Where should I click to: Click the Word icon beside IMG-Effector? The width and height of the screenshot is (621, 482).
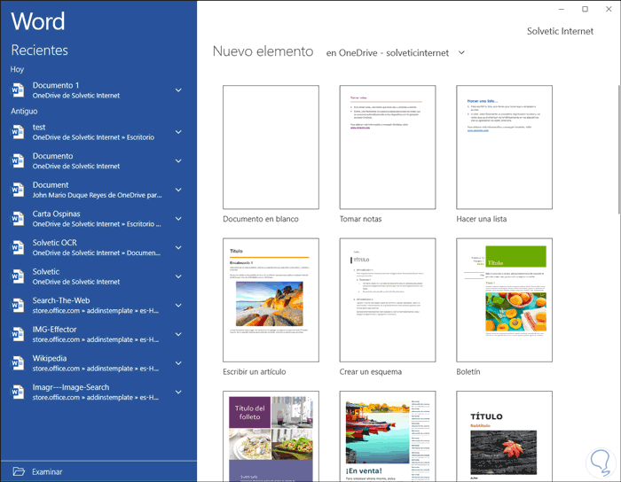click(17, 334)
